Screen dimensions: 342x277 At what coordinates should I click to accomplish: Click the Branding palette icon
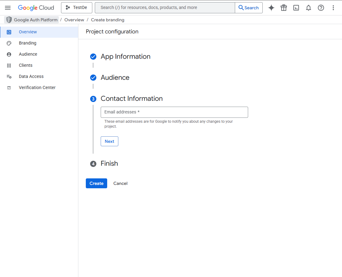point(9,43)
